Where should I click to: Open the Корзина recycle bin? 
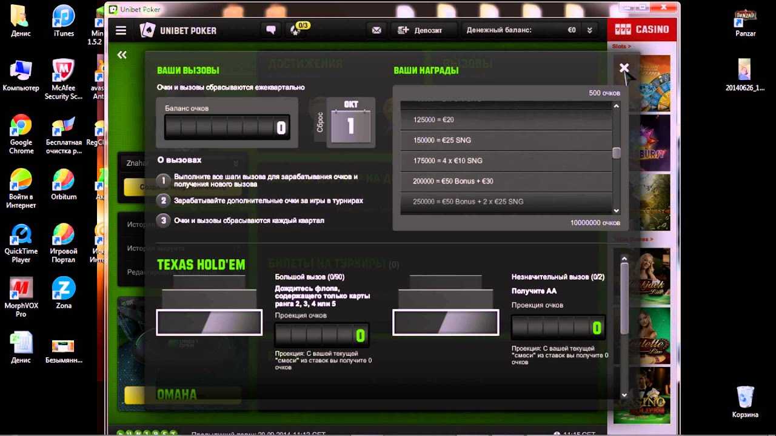point(745,402)
